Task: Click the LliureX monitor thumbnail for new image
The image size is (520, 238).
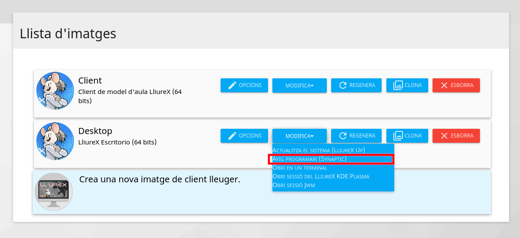Action: click(54, 191)
